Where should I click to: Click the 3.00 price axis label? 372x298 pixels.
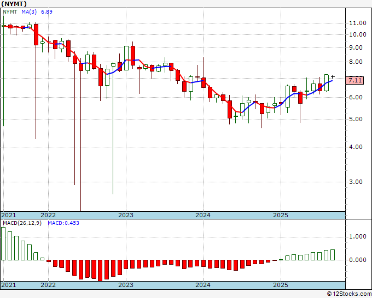coord(356,182)
